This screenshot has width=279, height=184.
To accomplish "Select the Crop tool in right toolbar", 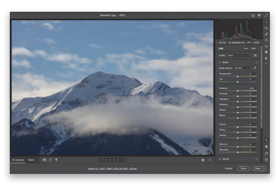I will (267, 28).
